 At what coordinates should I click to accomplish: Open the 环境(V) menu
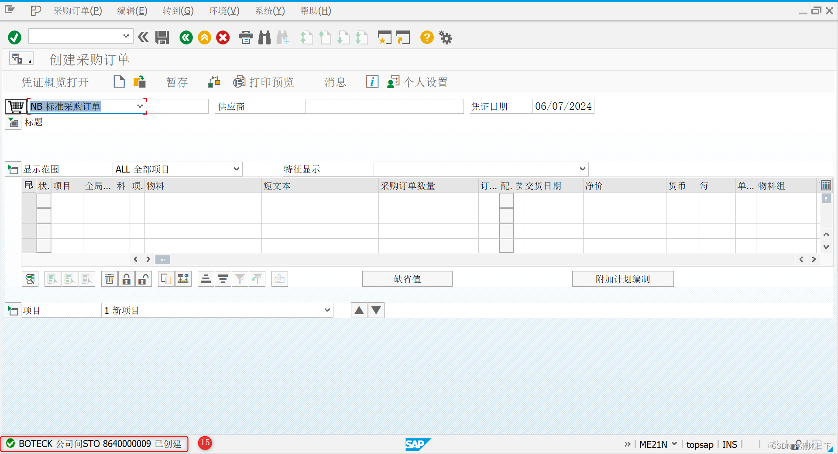(224, 11)
